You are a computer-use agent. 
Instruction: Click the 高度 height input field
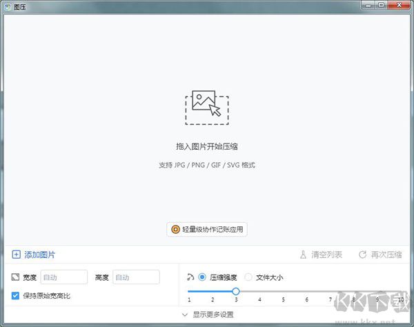[136, 277]
